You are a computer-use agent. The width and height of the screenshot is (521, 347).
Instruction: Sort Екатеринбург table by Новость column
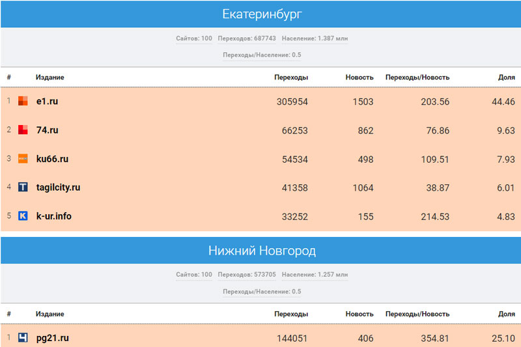[x=359, y=77]
